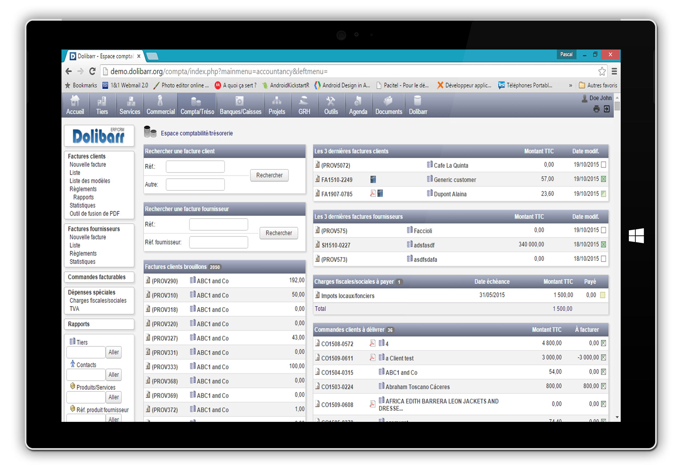Click the status box on the (PROV5072) row
This screenshot has height=476, width=680.
coord(604,165)
